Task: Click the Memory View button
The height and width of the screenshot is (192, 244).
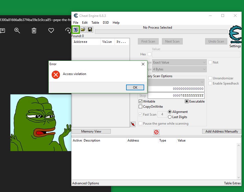Action: click(x=91, y=131)
